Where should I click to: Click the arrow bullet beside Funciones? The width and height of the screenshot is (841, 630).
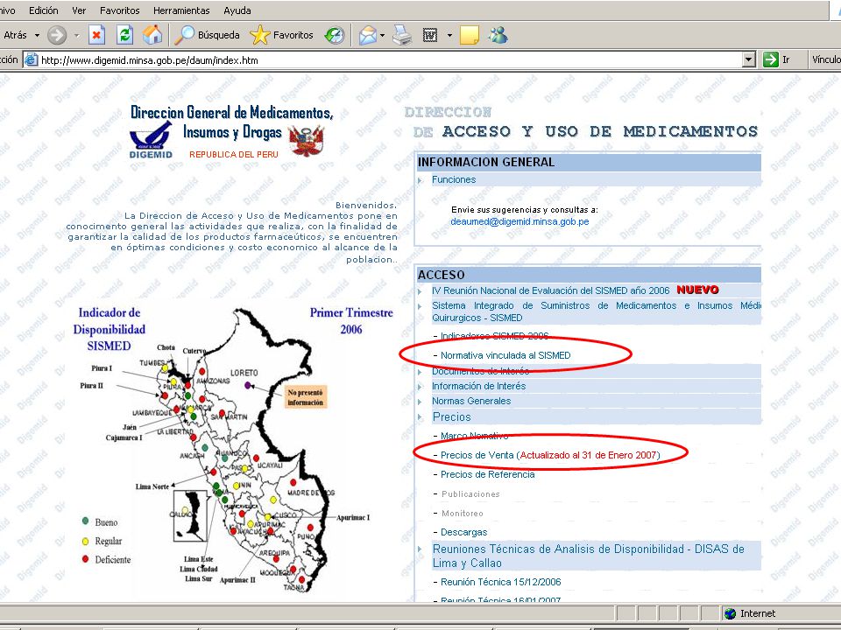click(x=420, y=180)
